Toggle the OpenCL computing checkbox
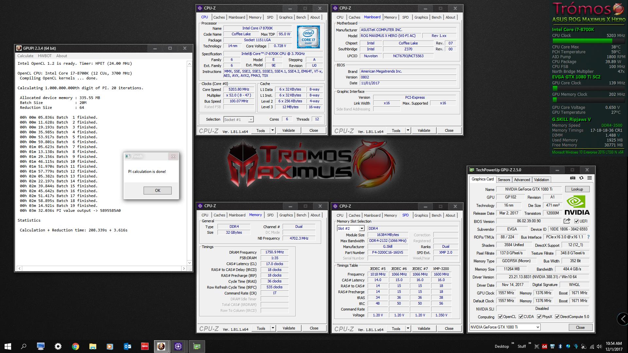Image resolution: width=628 pixels, height=353 pixels. [500, 317]
